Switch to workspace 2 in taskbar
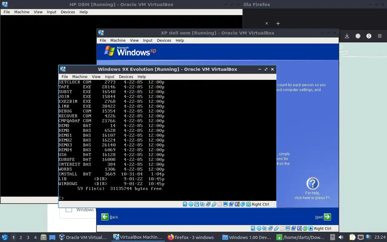This screenshot has height=242, width=387. tap(21, 237)
